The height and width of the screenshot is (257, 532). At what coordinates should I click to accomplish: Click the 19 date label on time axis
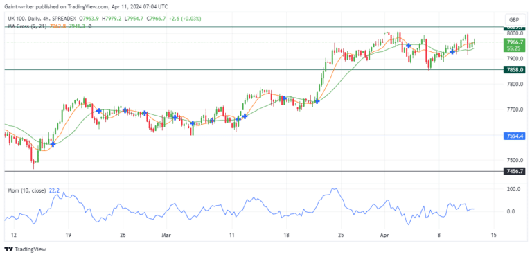(67, 235)
